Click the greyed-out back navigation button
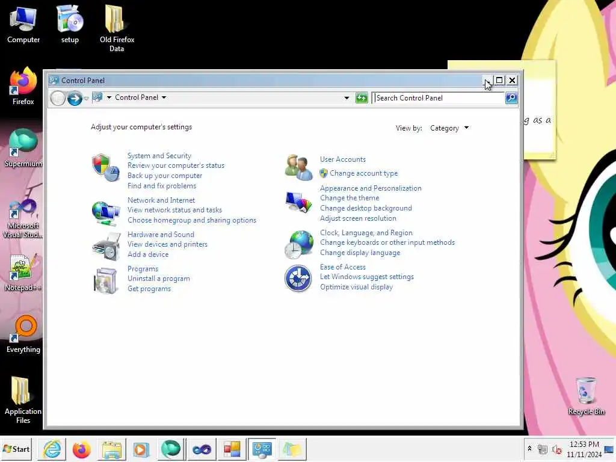The image size is (616, 462). click(x=58, y=98)
